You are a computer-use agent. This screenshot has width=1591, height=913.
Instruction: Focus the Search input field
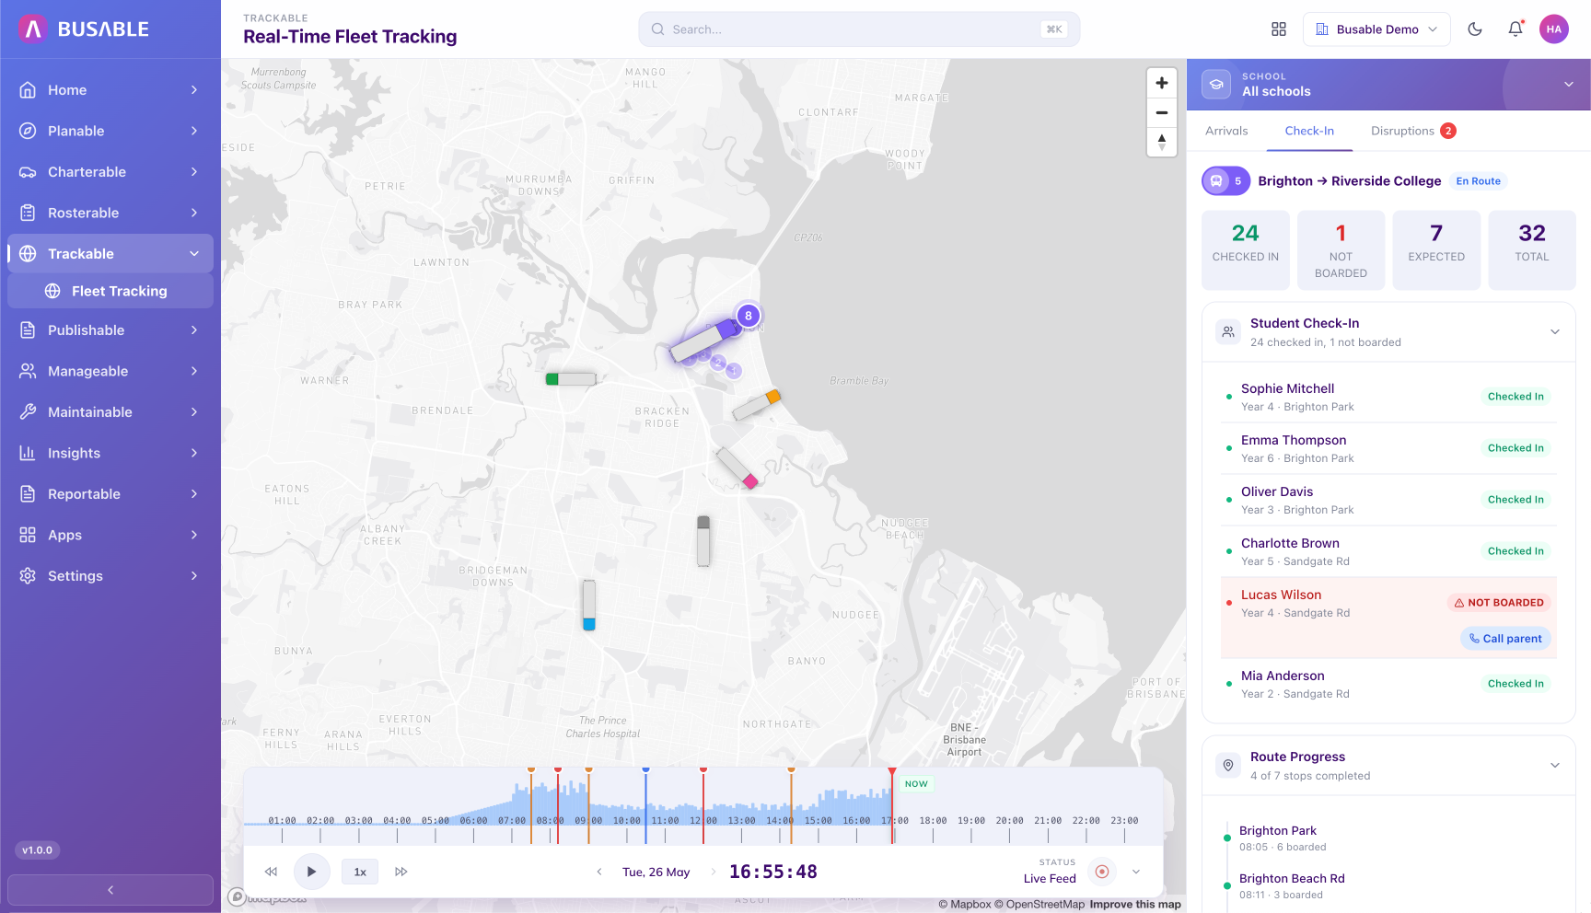[859, 29]
